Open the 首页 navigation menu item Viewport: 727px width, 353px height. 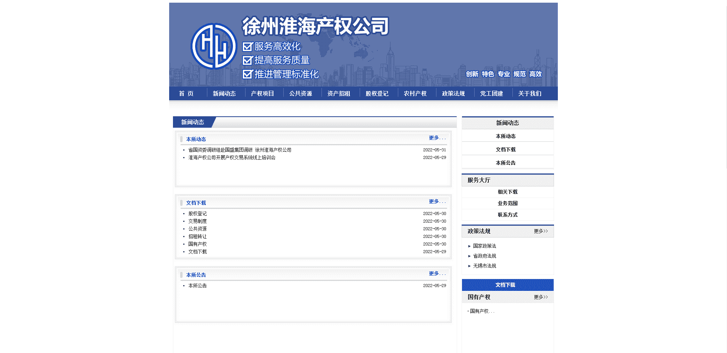[186, 93]
